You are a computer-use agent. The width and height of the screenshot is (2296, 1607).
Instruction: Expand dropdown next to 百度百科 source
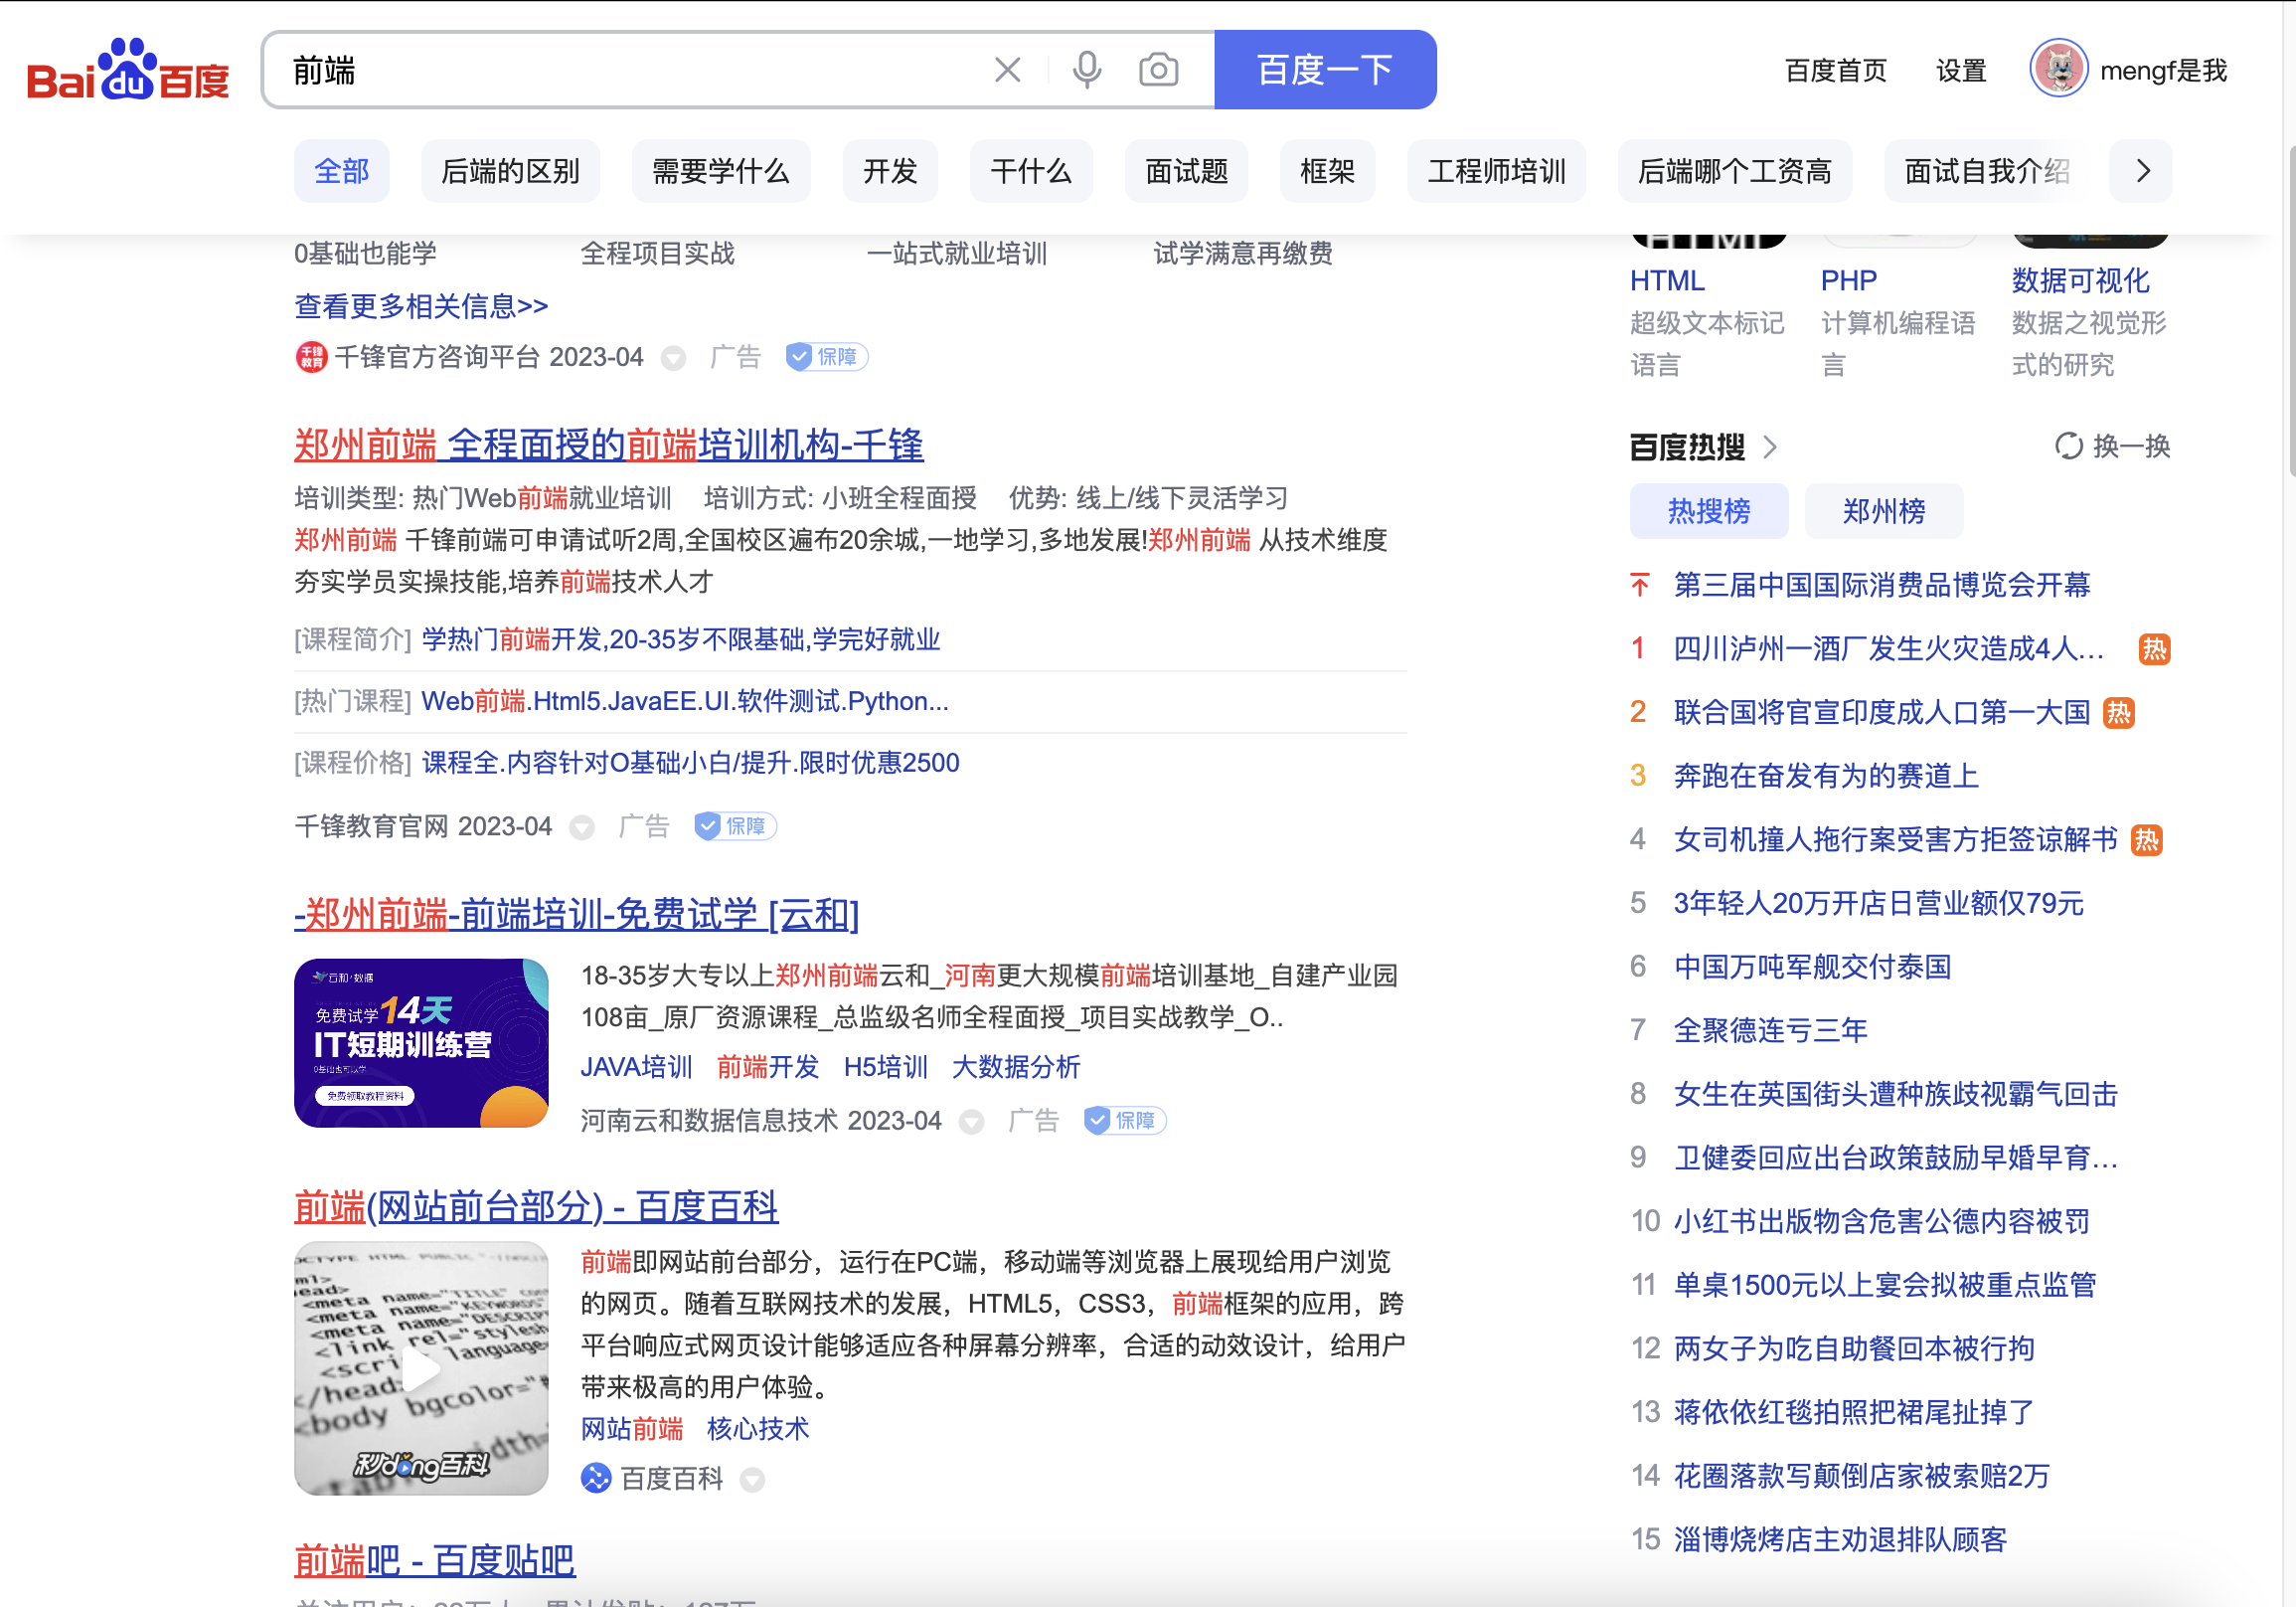(x=752, y=1480)
